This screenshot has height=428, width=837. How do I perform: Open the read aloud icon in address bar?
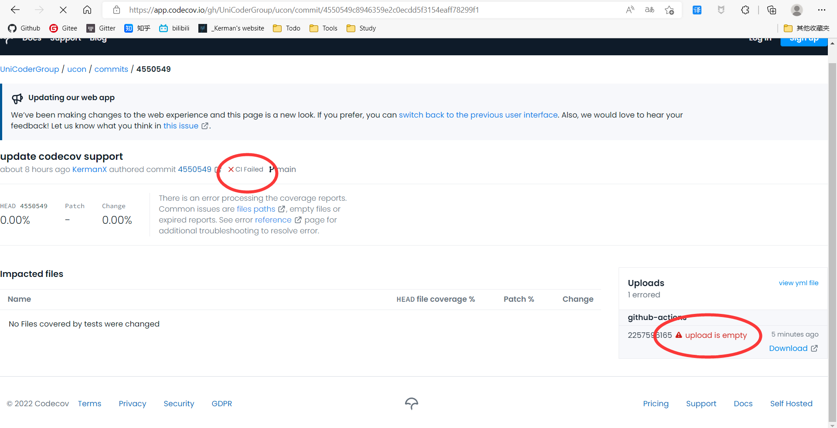point(630,10)
